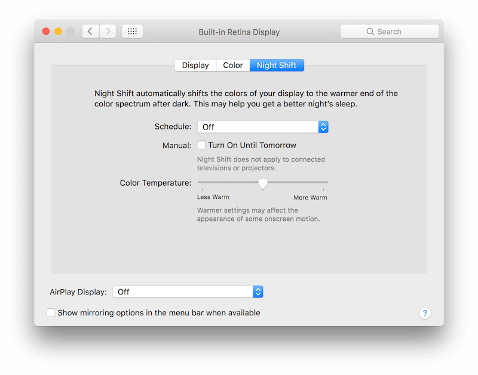Enable Turn On Until Tomorrow

201,145
